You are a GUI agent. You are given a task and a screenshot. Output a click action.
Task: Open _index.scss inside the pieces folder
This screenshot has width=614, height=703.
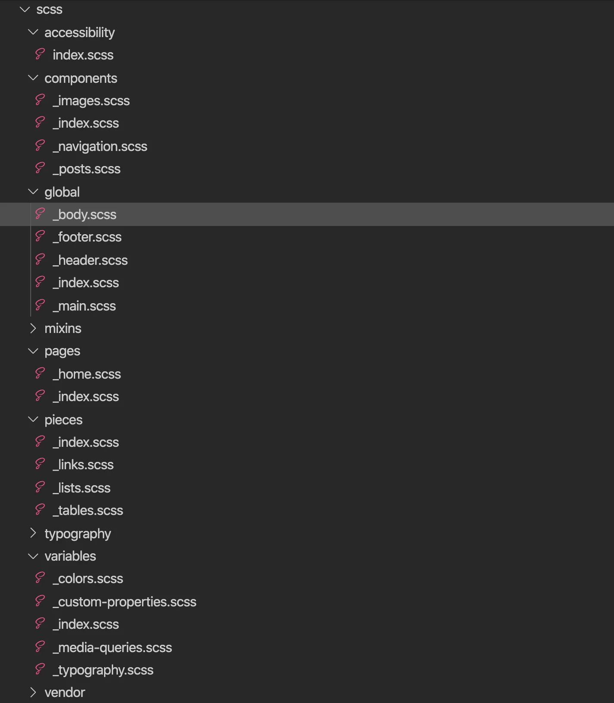point(86,443)
